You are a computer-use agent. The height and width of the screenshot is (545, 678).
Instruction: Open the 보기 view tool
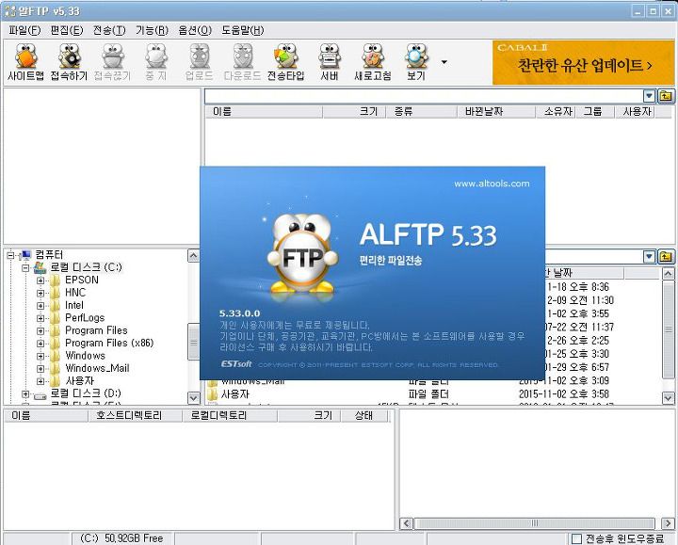(x=416, y=62)
